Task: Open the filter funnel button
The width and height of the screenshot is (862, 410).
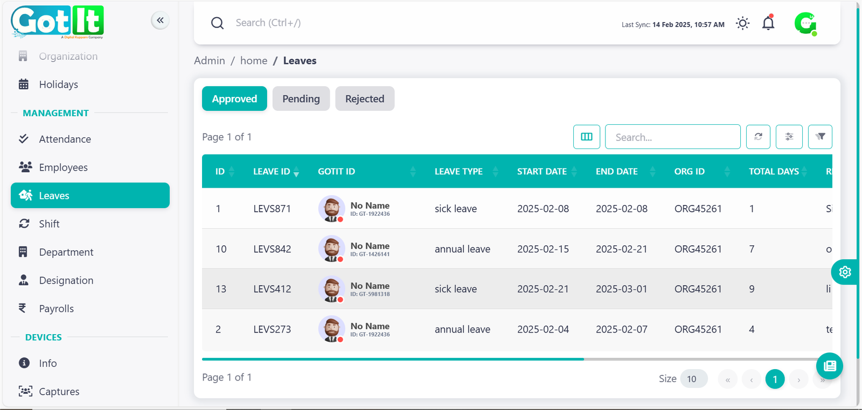Action: tap(820, 137)
